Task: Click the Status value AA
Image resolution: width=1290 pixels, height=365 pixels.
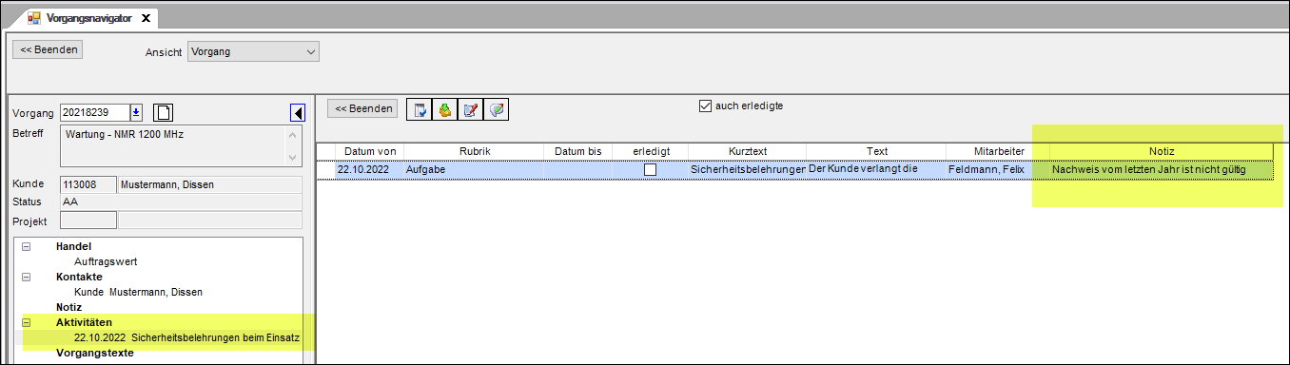Action: [x=181, y=202]
